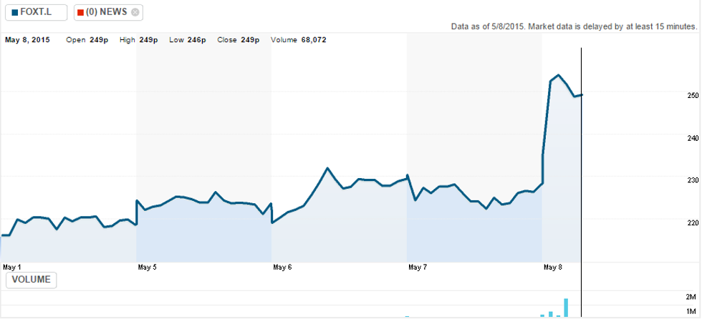
Task: Click the 250 price axis label
Action: point(693,96)
